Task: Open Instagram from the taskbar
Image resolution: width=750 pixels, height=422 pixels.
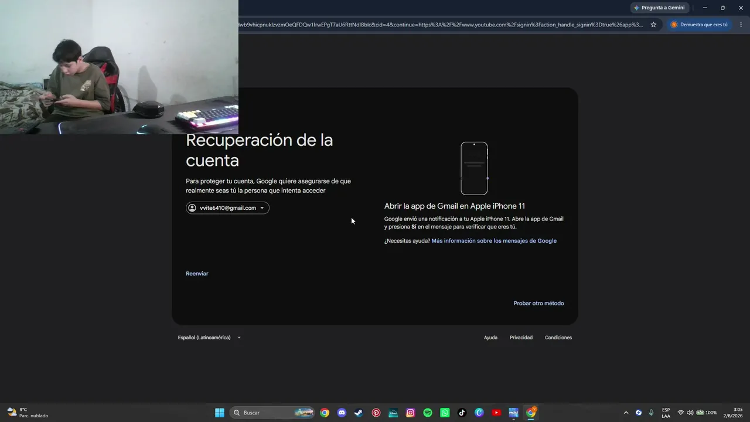Action: pos(410,413)
